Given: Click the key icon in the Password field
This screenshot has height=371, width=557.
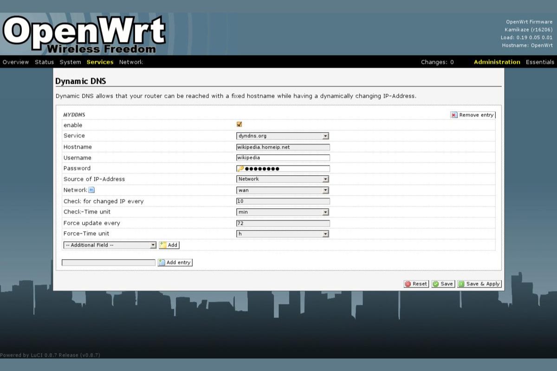Looking at the screenshot, I should (240, 168).
